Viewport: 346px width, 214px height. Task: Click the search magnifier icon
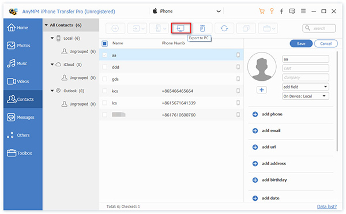[x=307, y=28]
